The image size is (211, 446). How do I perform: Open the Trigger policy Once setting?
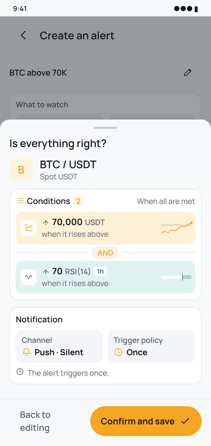coord(151,346)
